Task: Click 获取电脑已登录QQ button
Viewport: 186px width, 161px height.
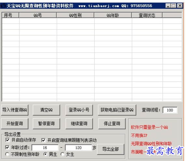Action: (x=117, y=110)
